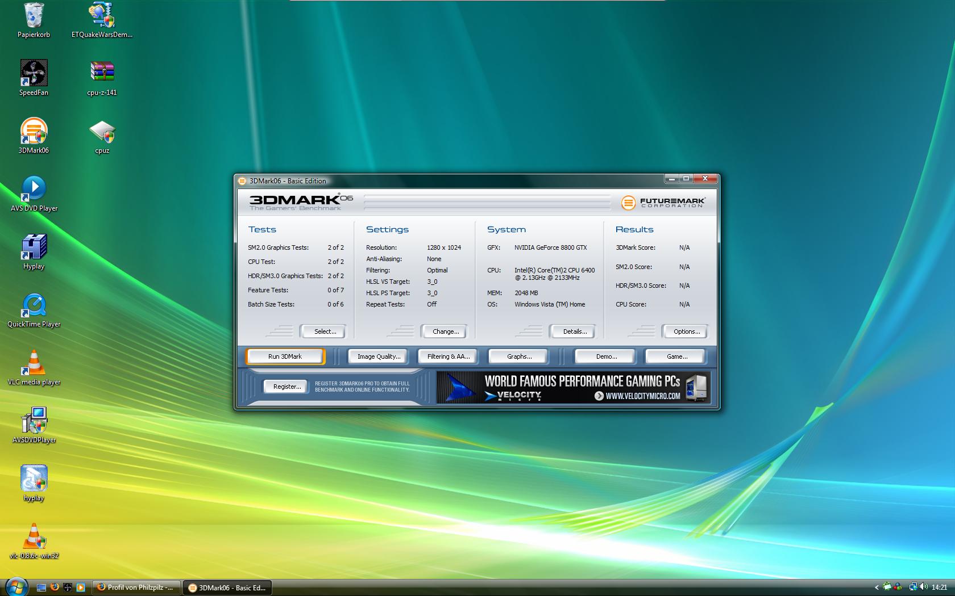Show hidden tray icons with arrow
Screen dimensions: 955x596
point(877,587)
